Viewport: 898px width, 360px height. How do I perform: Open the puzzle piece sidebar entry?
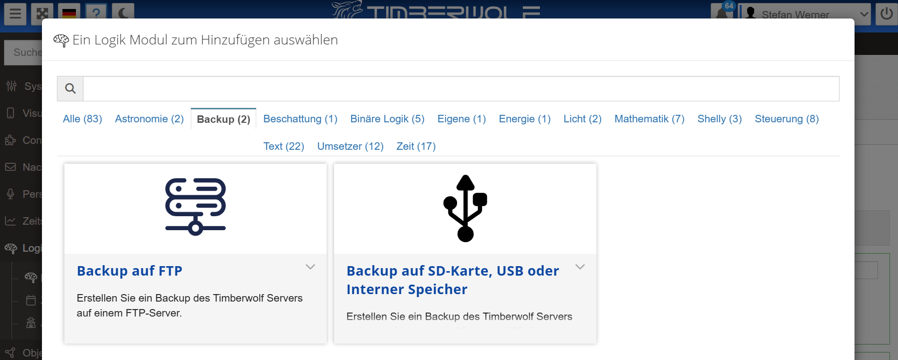click(10, 140)
